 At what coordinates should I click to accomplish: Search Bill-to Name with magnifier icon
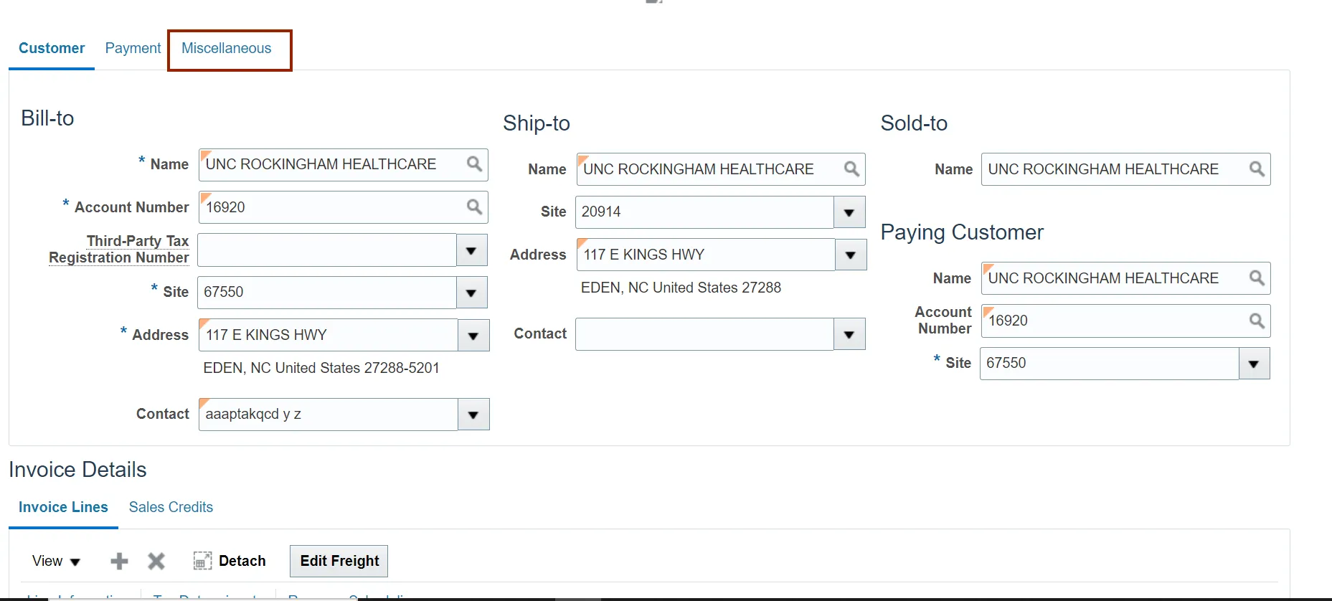[474, 164]
